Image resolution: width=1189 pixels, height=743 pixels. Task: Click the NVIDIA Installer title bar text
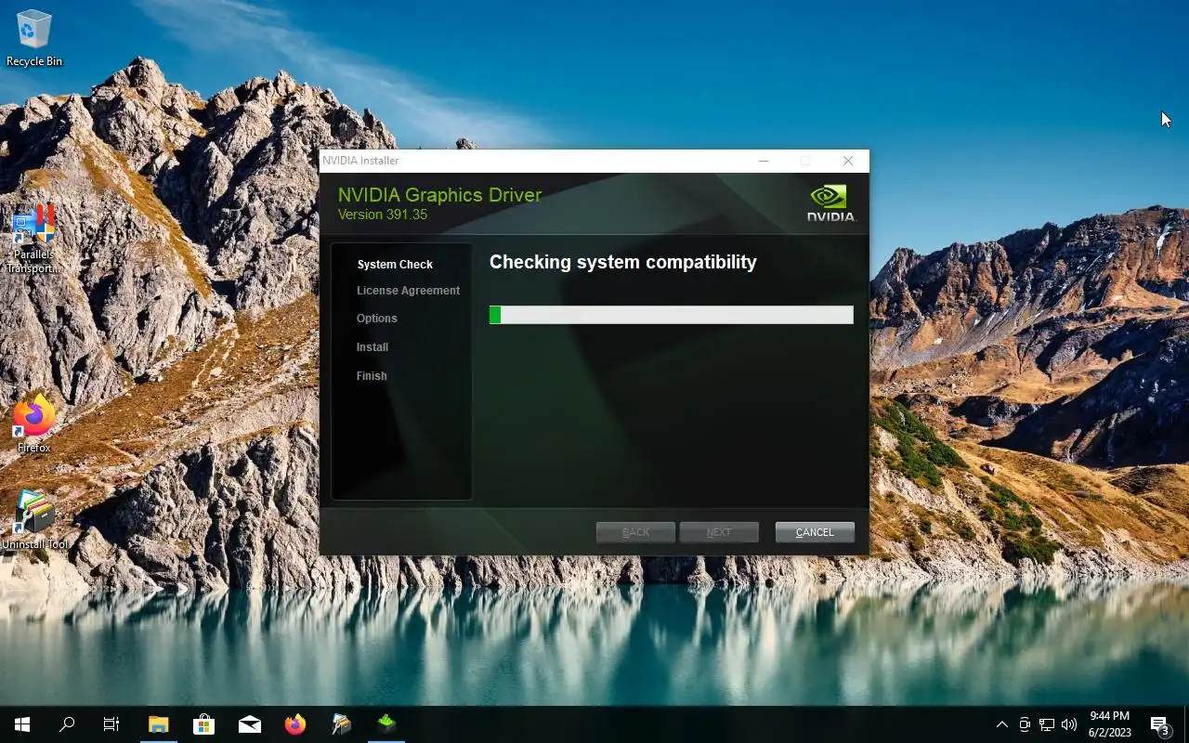pyautogui.click(x=360, y=161)
